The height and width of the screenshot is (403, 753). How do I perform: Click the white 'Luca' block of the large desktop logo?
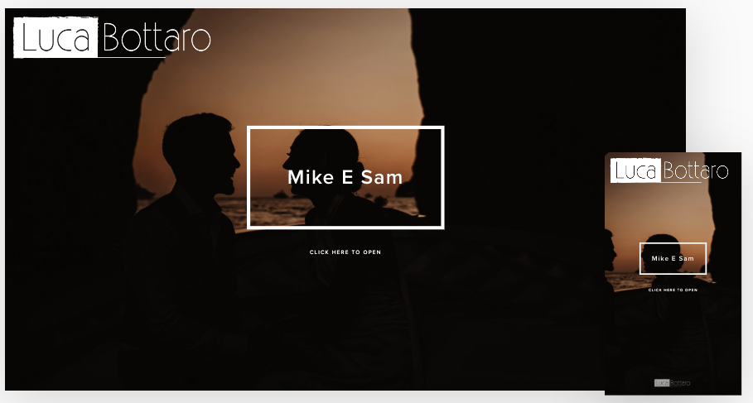pyautogui.click(x=56, y=37)
